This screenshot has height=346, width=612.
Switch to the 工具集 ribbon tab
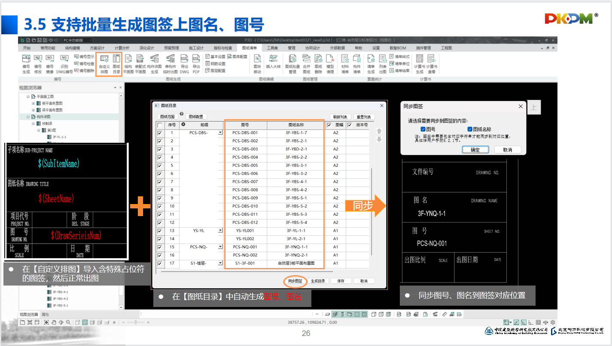(x=273, y=48)
